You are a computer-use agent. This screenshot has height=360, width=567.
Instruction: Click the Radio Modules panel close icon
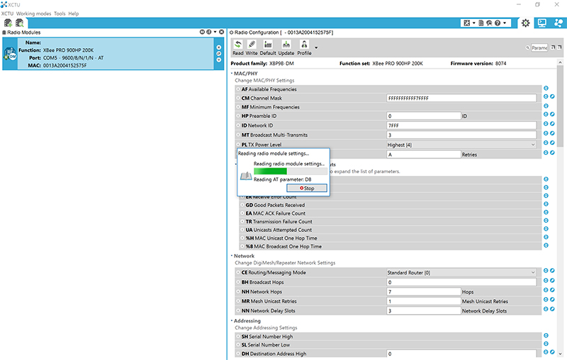coord(221,32)
